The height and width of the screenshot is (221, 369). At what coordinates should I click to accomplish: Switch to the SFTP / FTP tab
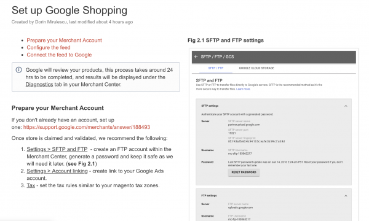pos(216,68)
